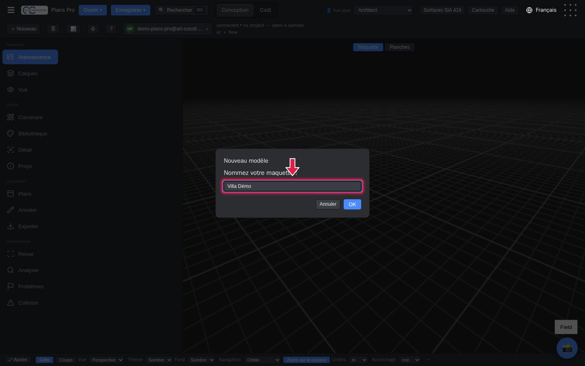
Task: Click the question mark help button
Action: [111, 29]
